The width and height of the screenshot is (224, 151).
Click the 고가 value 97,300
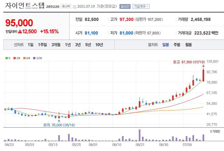point(126,19)
